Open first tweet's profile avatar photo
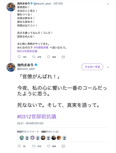This screenshot has width=116, height=153. pos(11,7)
